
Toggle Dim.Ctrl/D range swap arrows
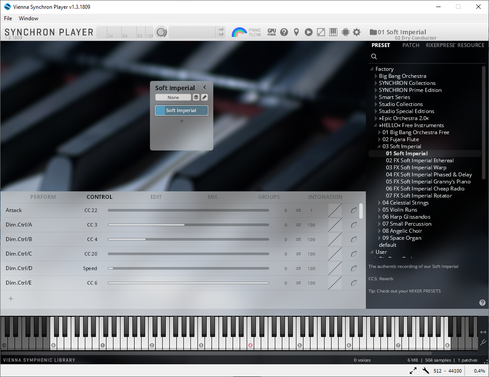coord(299,268)
